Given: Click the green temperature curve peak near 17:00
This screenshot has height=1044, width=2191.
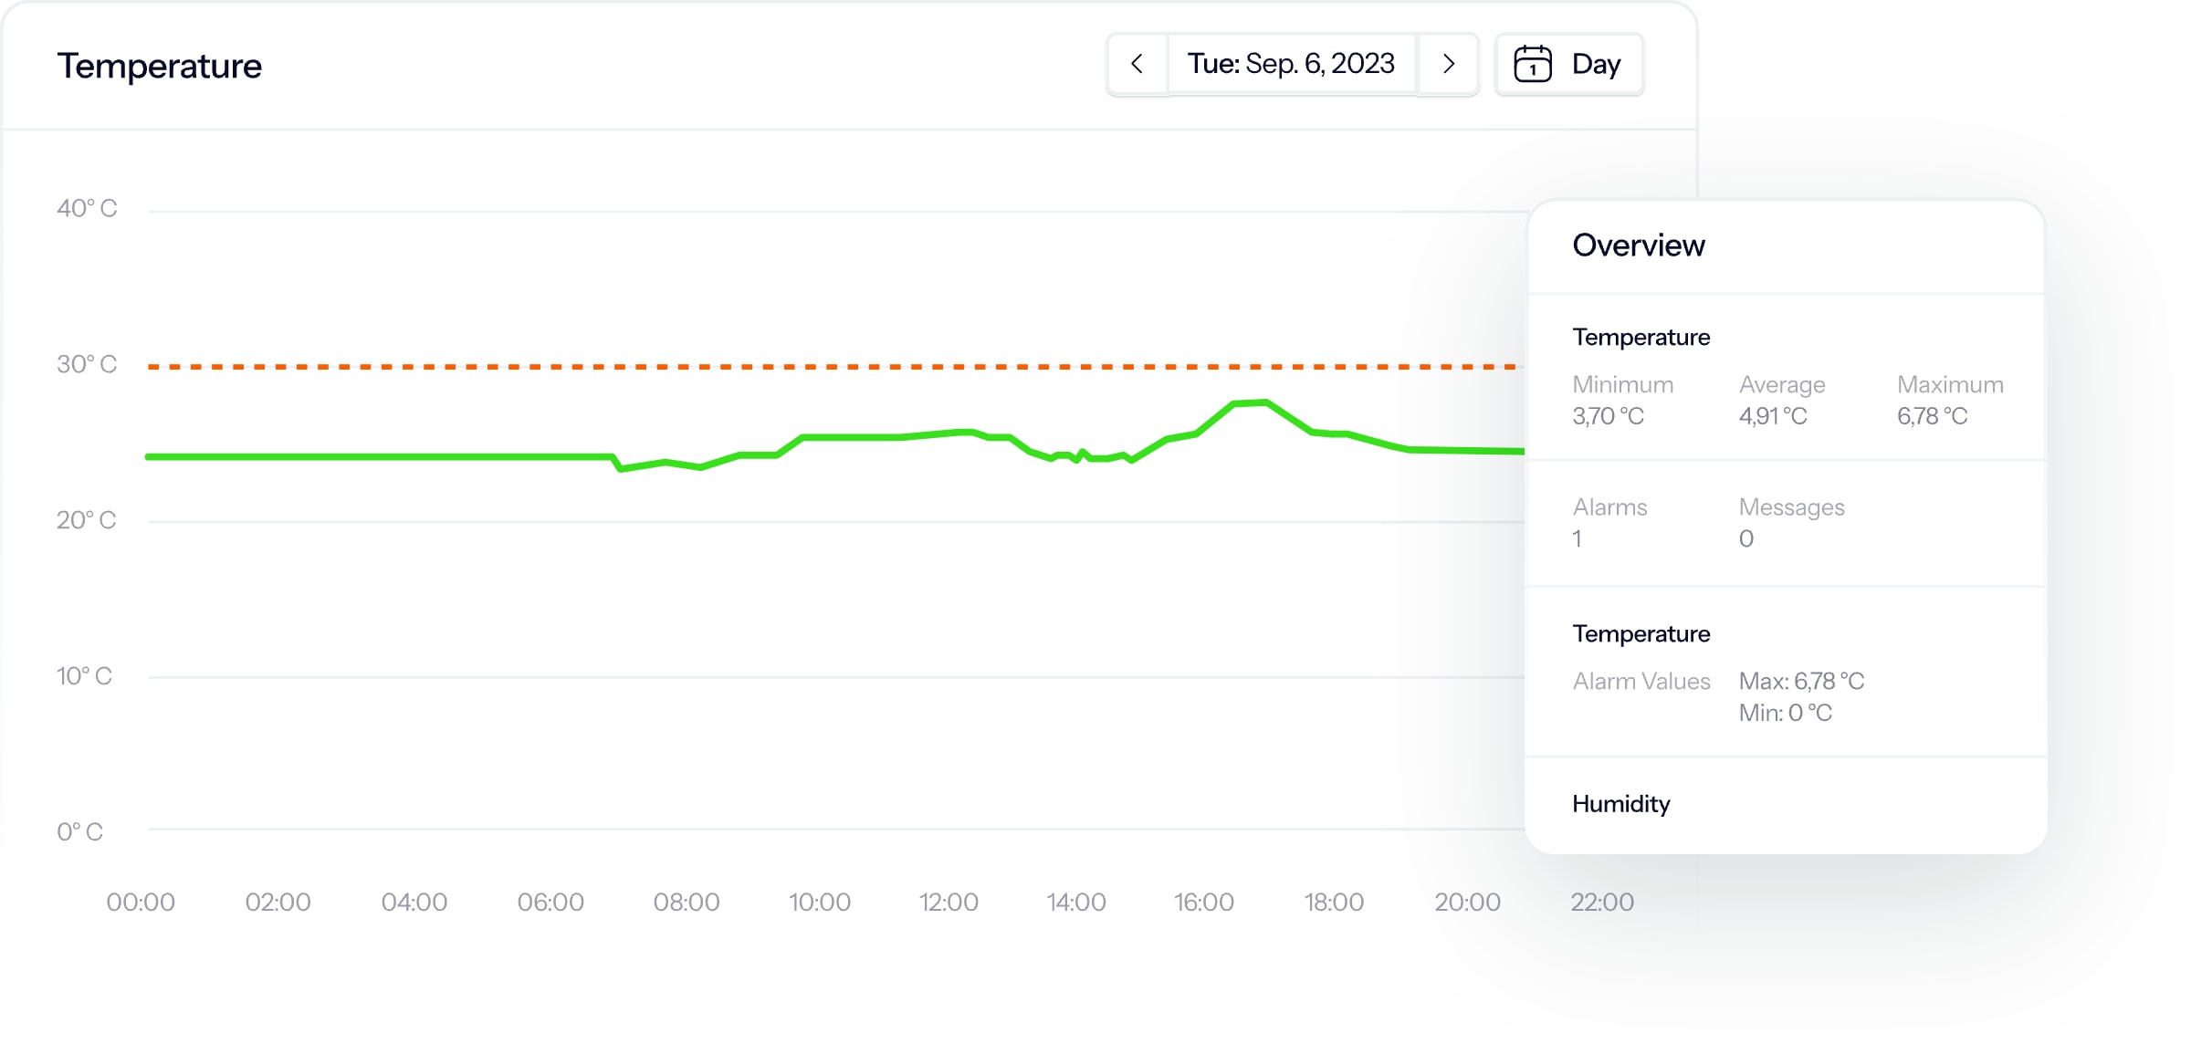Looking at the screenshot, I should point(1249,402).
